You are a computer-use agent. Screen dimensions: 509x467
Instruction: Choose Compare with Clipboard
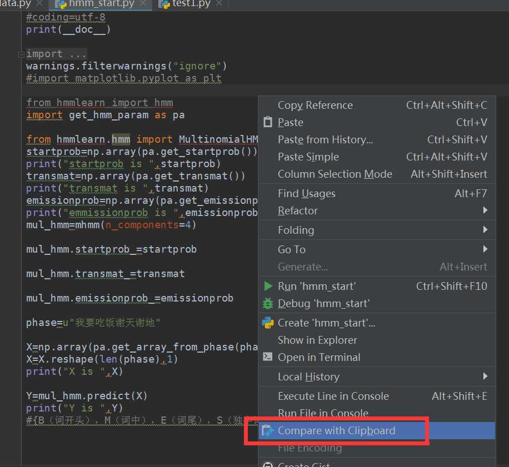[x=377, y=430]
